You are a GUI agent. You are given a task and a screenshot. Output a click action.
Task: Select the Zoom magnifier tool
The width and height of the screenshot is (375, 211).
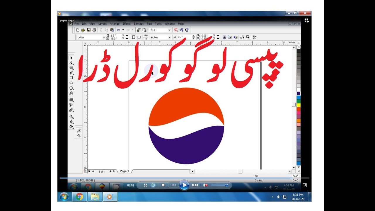point(71,68)
